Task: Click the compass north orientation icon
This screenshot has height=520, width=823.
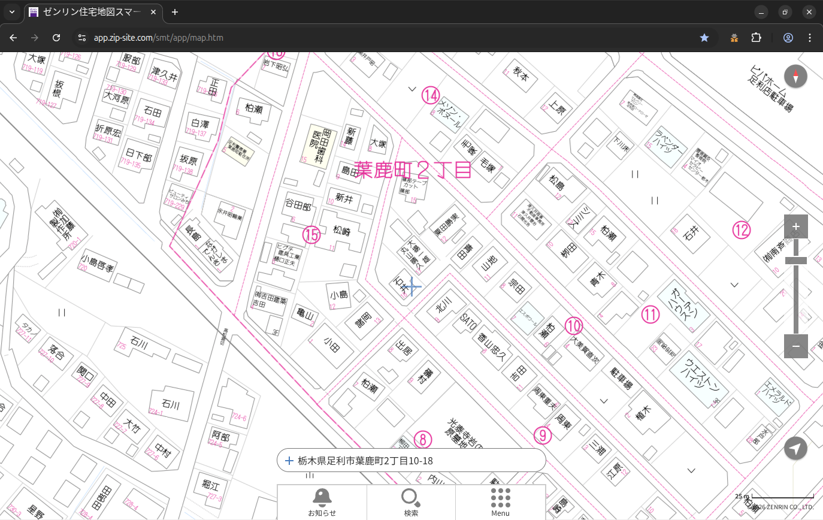Action: tap(795, 77)
